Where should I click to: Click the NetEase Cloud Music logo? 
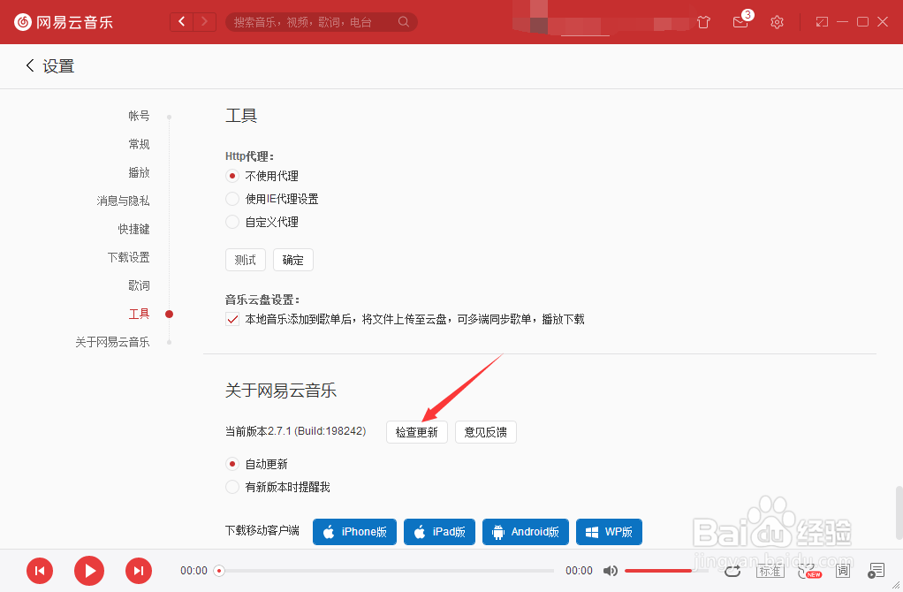tap(64, 22)
